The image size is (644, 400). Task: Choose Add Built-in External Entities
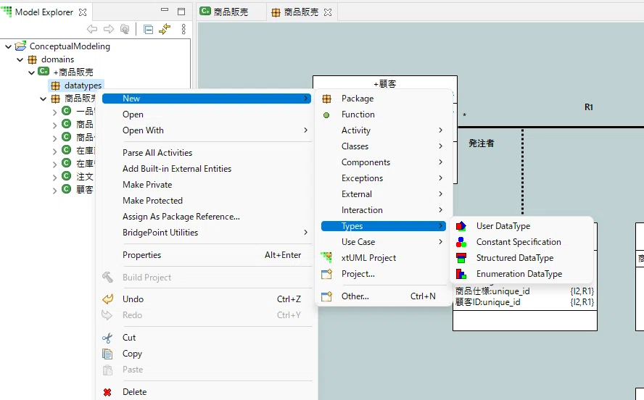click(207, 169)
